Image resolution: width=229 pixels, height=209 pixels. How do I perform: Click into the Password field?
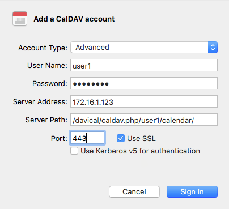[144, 83]
